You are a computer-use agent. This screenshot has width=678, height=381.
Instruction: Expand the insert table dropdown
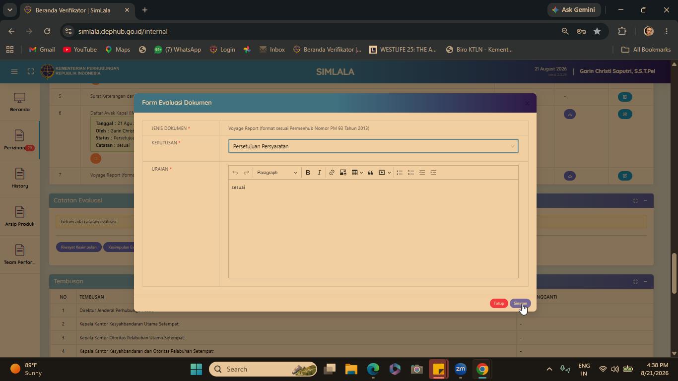(361, 173)
